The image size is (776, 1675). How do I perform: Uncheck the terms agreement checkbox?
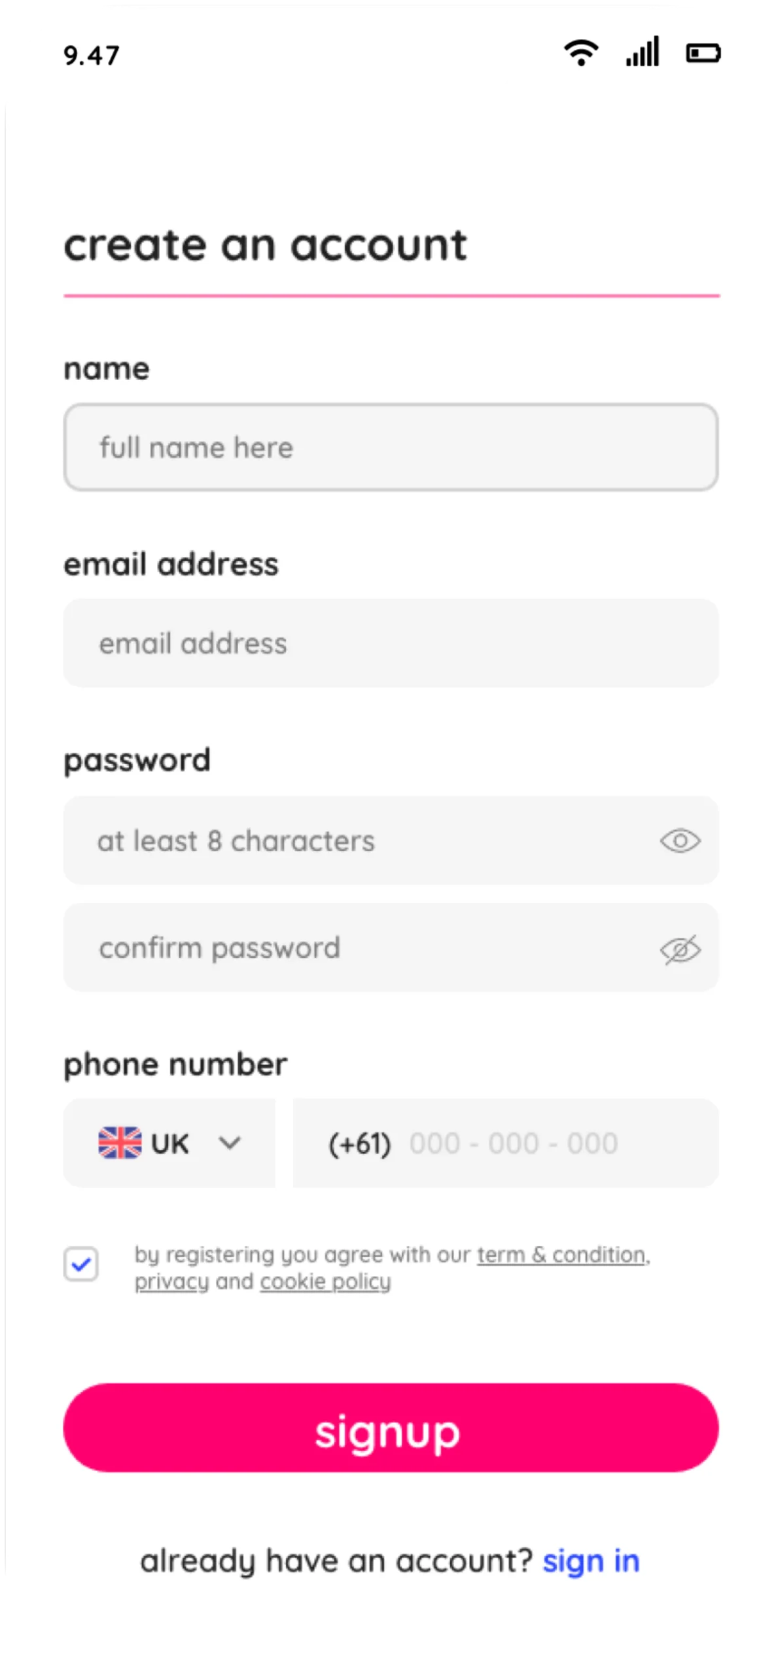coord(81,1264)
